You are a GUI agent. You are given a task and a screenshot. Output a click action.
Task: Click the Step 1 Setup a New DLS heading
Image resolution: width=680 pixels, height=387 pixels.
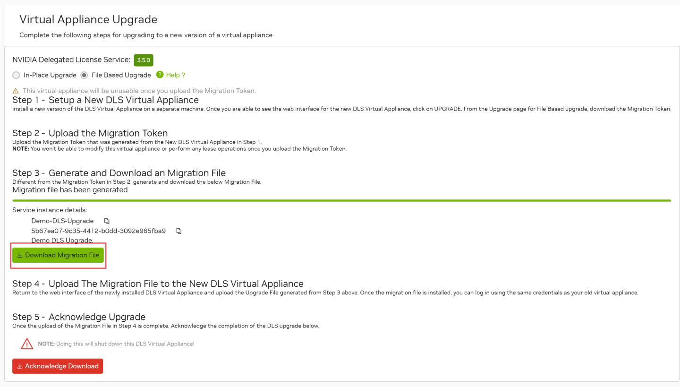pyautogui.click(x=105, y=100)
